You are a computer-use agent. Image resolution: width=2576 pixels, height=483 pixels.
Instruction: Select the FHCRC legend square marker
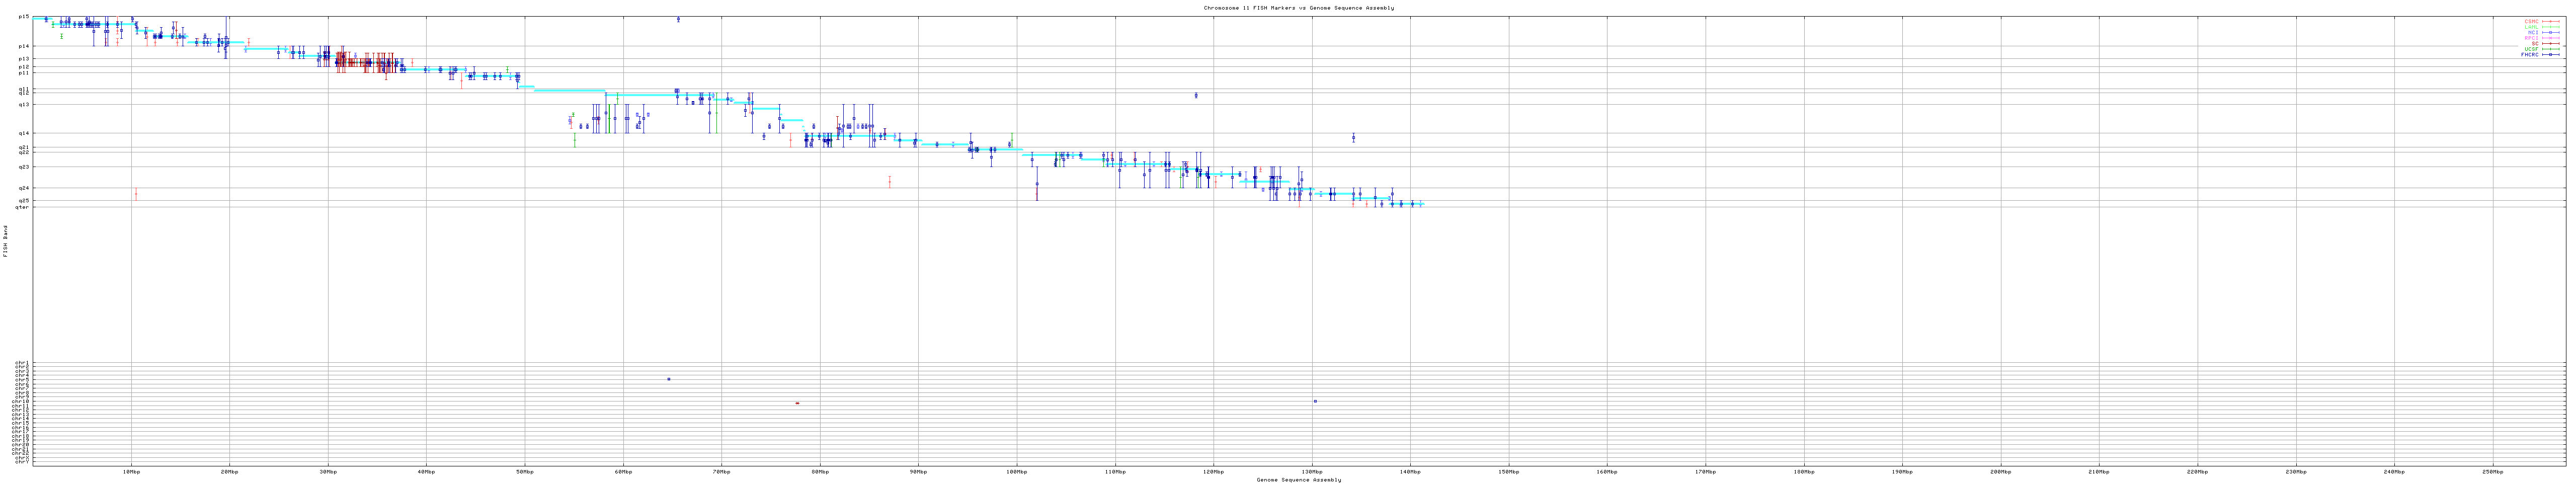(x=2550, y=55)
